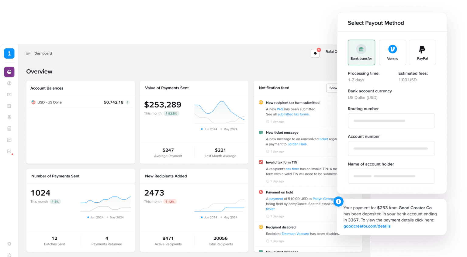Click the blue Tipalti-style "t" logo
This screenshot has height=257, width=467.
9,53
